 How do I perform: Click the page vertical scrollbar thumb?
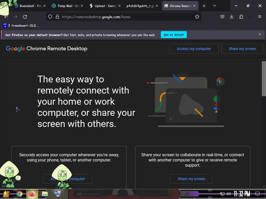pyautogui.click(x=264, y=79)
